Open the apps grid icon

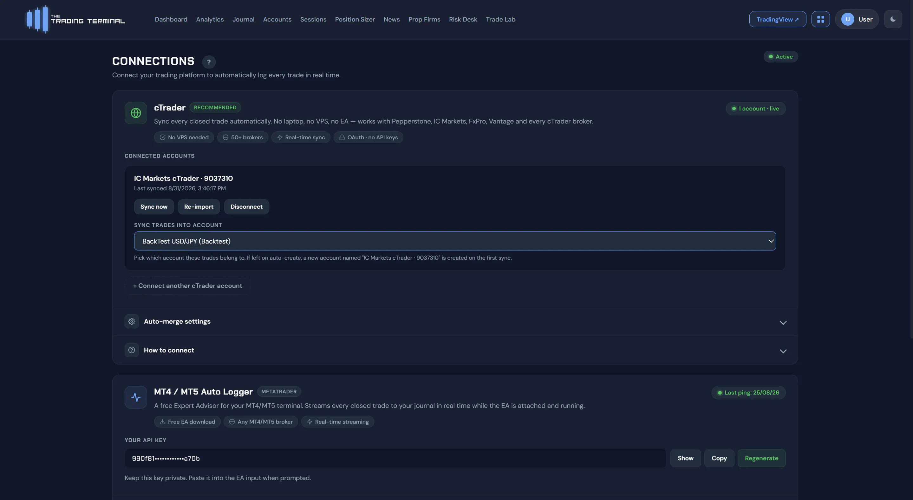tap(820, 19)
